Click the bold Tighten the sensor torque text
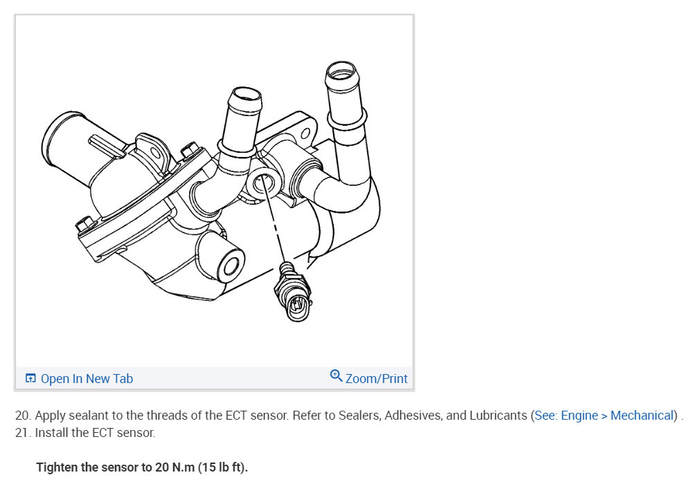The height and width of the screenshot is (484, 689). [142, 467]
